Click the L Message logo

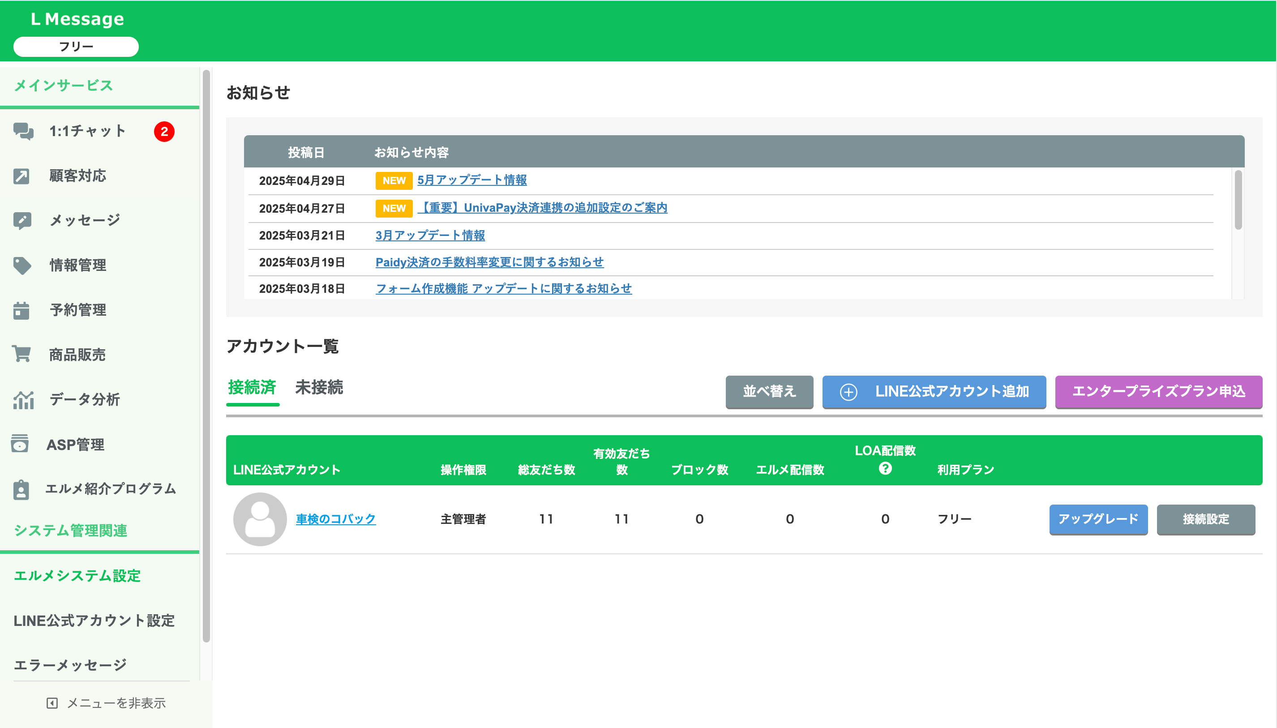(x=77, y=19)
